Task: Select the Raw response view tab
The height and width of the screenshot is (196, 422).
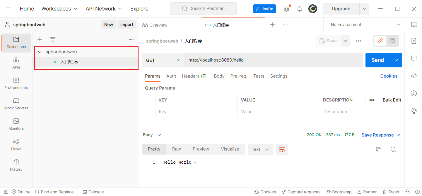Action: (x=176, y=149)
